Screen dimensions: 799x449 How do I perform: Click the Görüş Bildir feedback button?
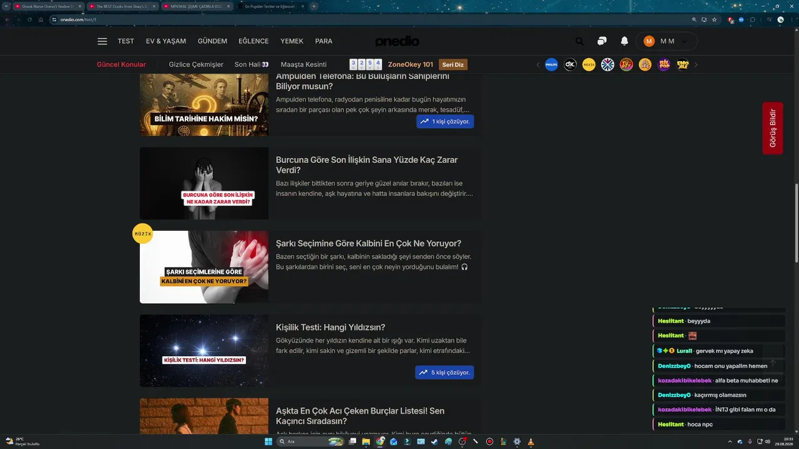[773, 128]
